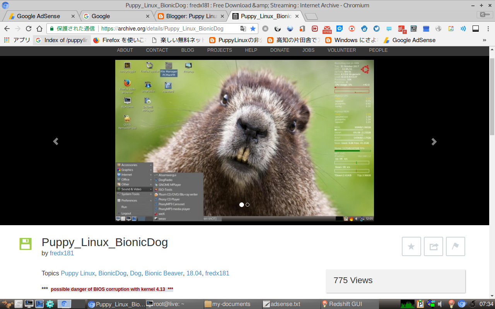Toggle Redshift via the lightbulb tray icon
The image size is (495, 309).
tap(451, 304)
